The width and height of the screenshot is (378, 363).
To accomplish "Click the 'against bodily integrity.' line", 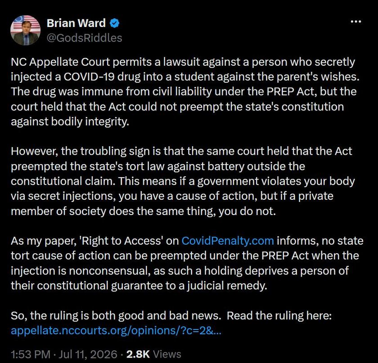I will 70,121.
